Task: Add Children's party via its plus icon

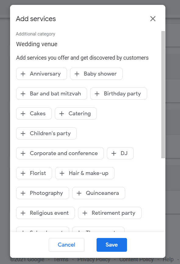Action: click(x=23, y=133)
